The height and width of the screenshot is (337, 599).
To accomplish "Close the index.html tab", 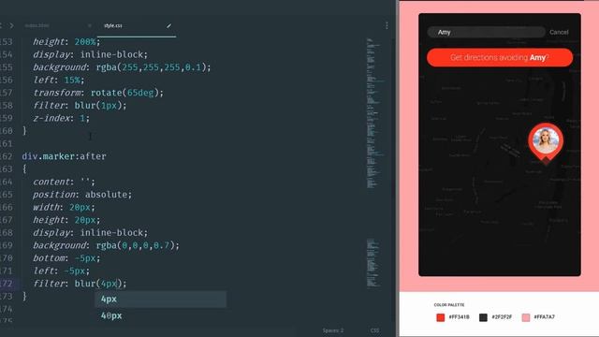I will [90, 25].
